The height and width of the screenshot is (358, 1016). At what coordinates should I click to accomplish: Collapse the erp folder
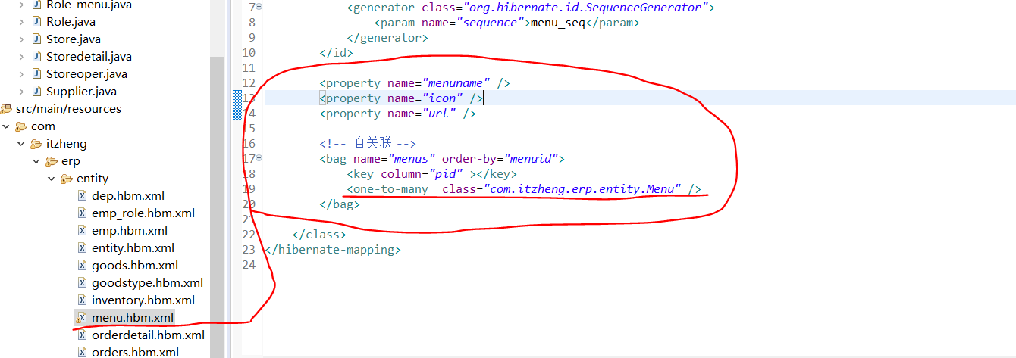[x=36, y=161]
